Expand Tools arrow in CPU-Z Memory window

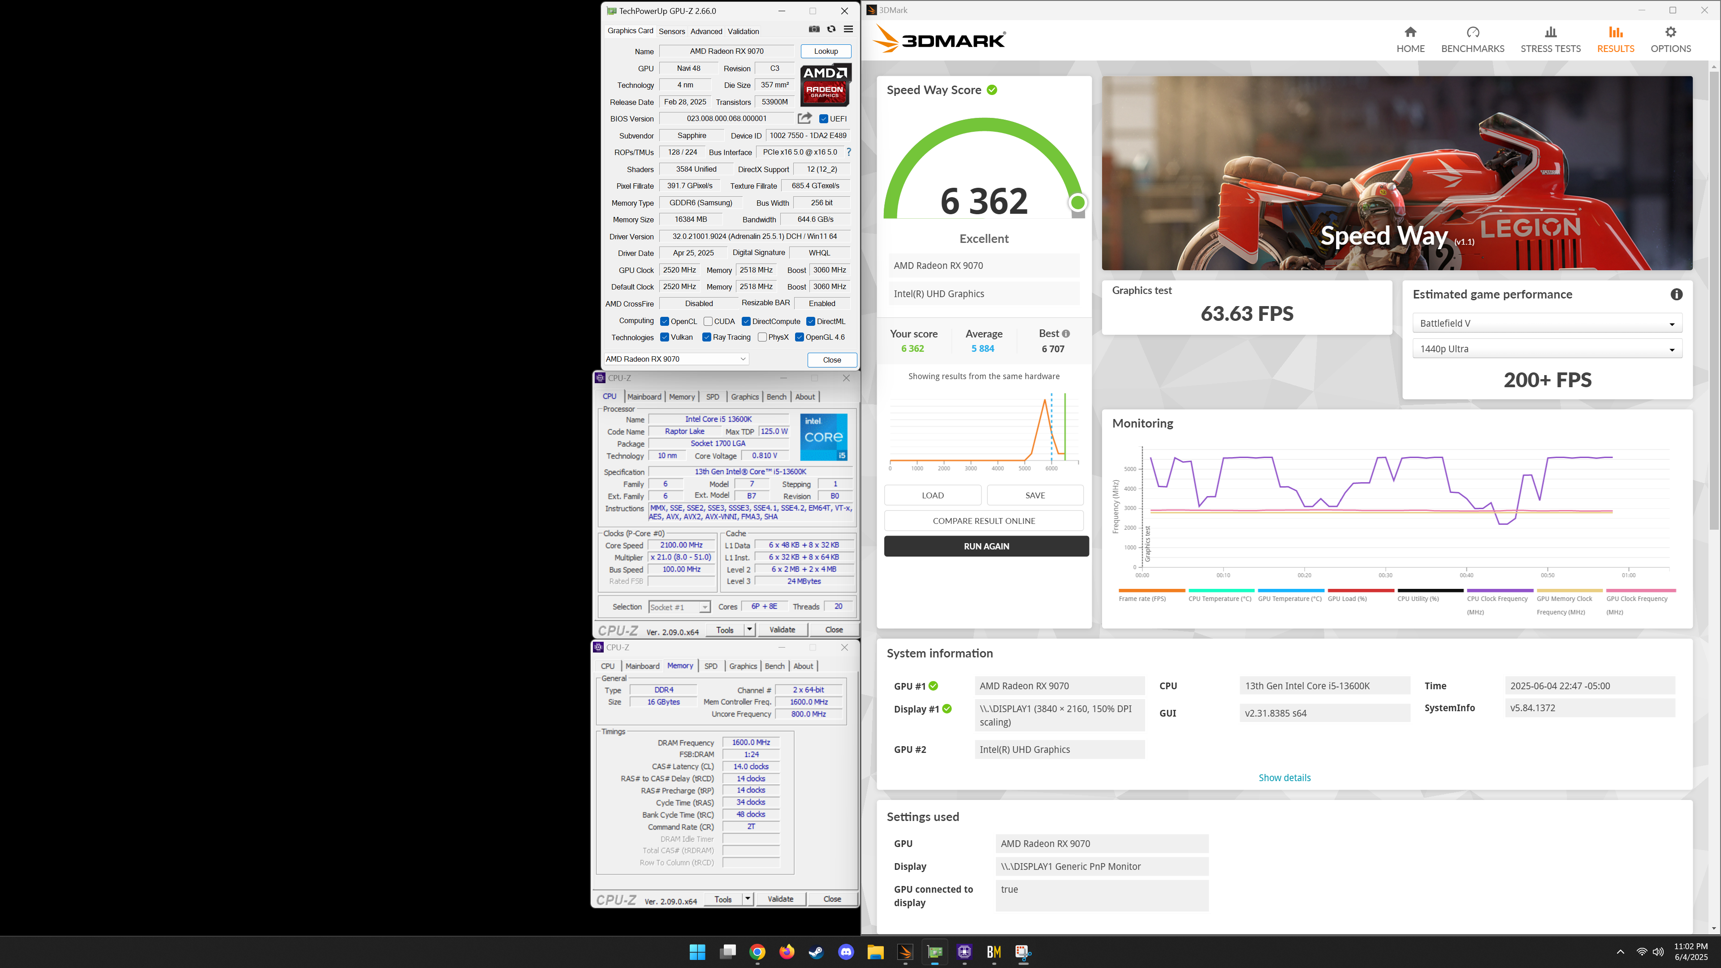pyautogui.click(x=748, y=899)
